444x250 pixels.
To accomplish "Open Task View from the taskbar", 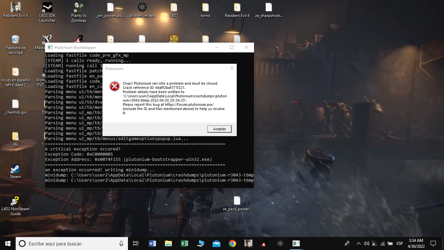I will pyautogui.click(x=136, y=243).
